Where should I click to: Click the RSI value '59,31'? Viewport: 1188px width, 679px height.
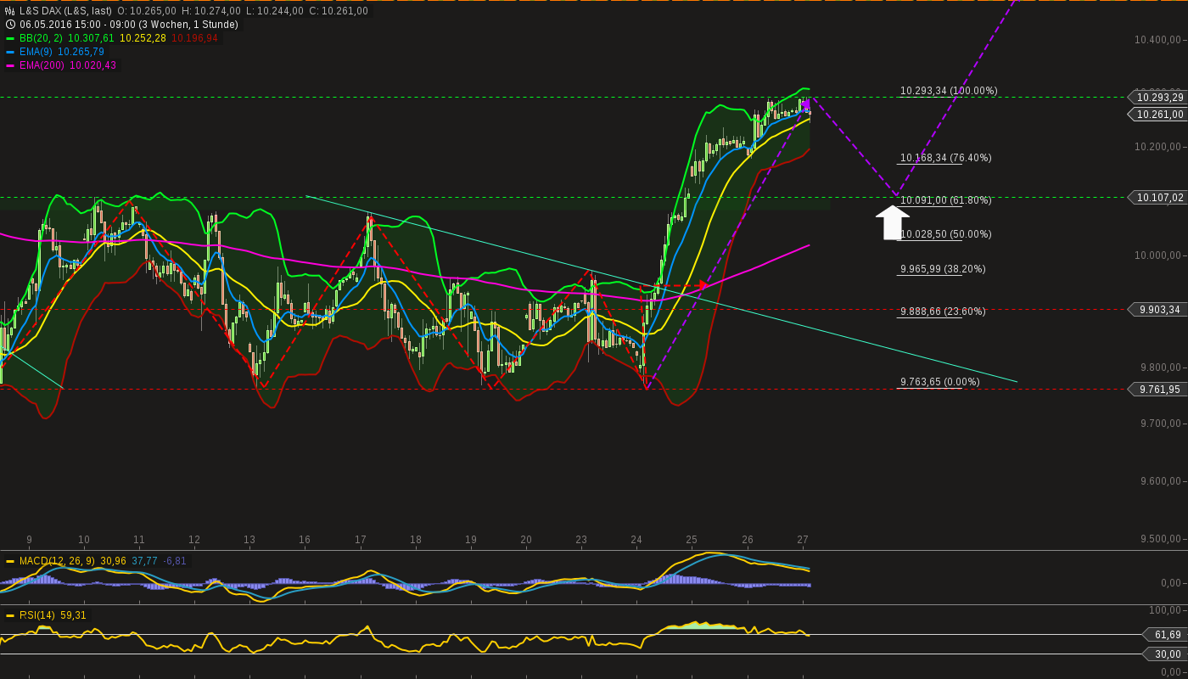[73, 615]
